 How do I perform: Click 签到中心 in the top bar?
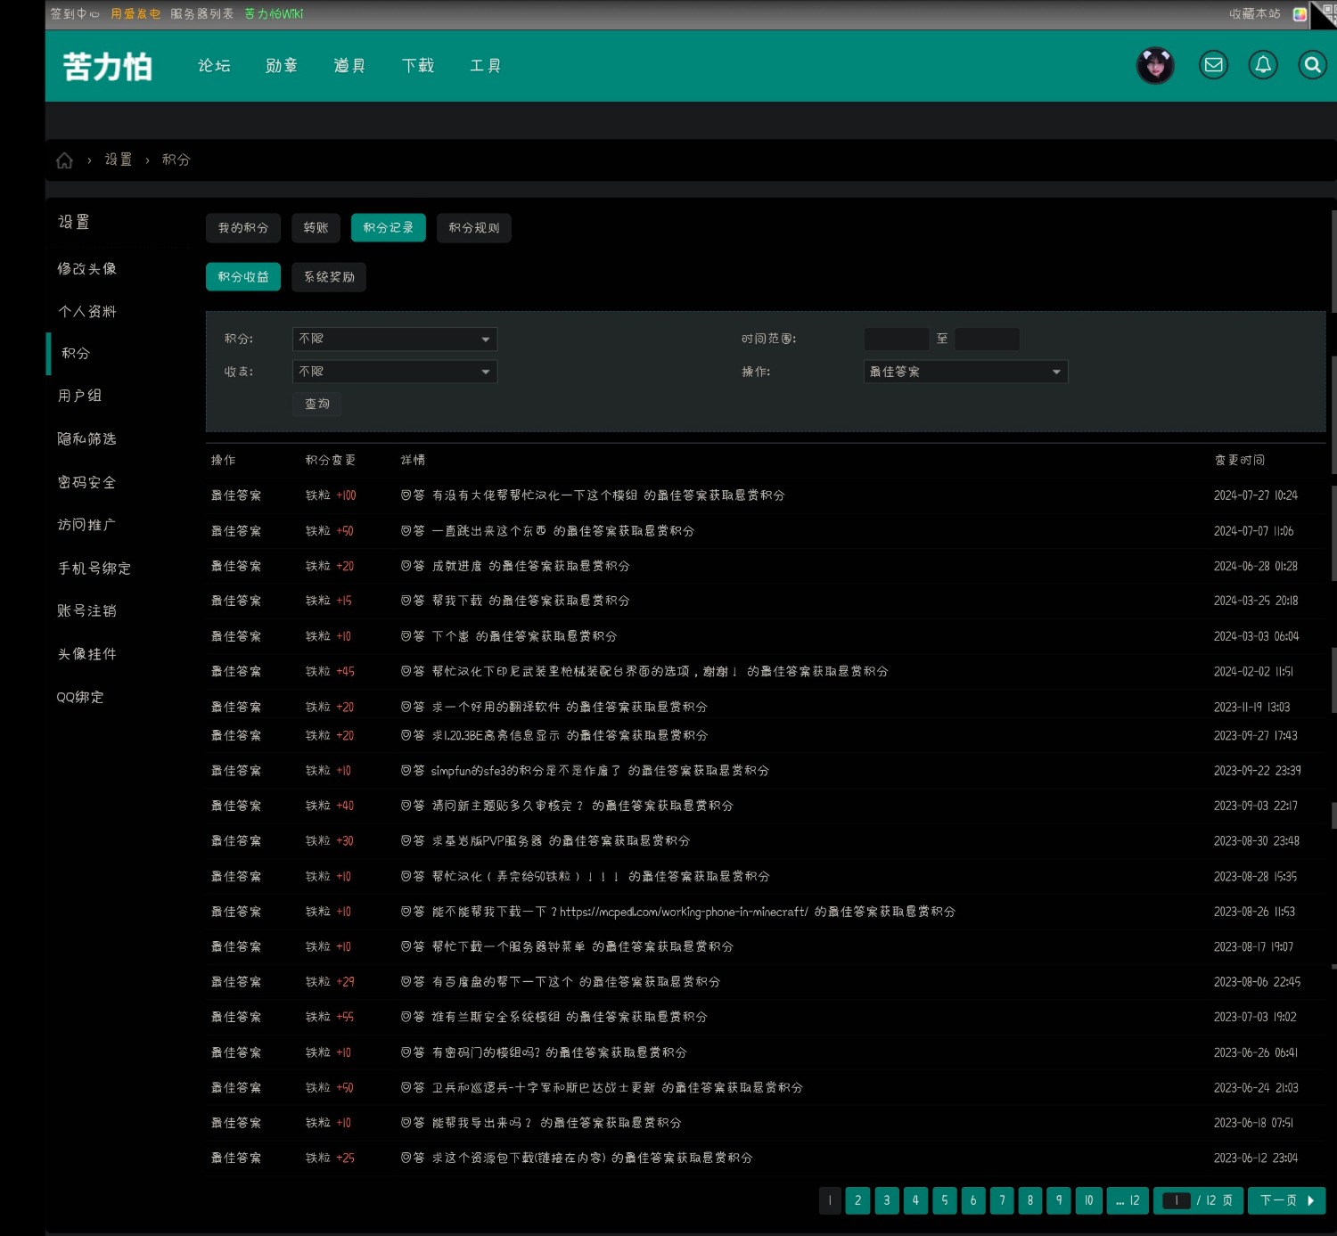pos(75,14)
